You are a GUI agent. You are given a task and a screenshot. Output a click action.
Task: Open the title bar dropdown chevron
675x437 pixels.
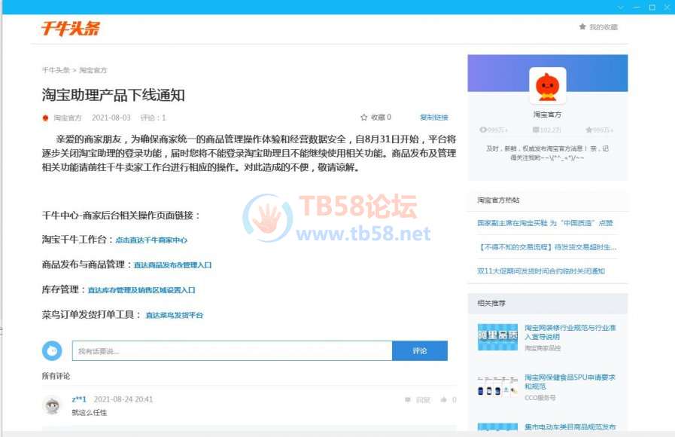point(620,8)
